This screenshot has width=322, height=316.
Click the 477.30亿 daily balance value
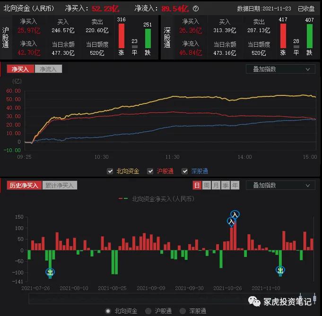63,53
